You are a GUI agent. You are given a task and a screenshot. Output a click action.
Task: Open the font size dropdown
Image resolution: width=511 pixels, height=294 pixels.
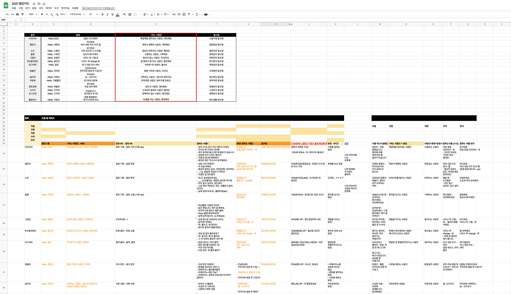pos(93,14)
